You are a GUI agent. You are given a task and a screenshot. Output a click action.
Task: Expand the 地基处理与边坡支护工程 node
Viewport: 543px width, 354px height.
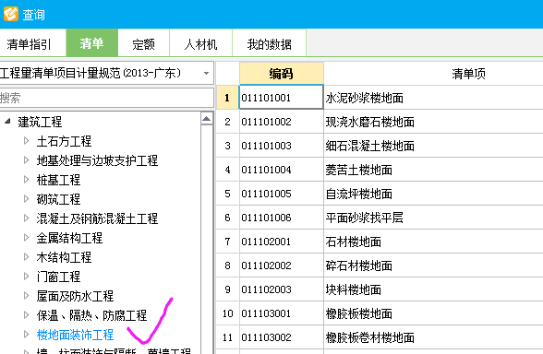pyautogui.click(x=26, y=160)
